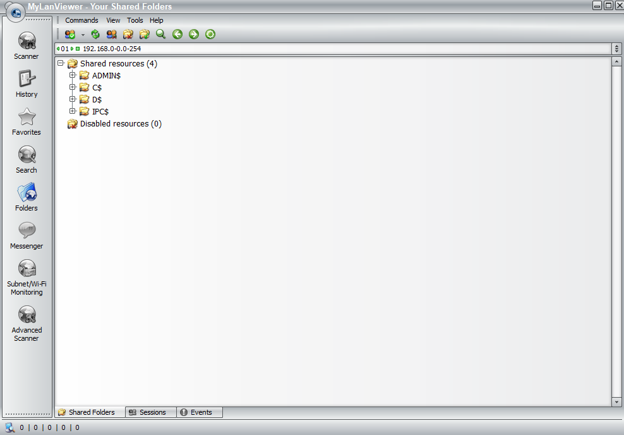Click the folder-with-green-check toolbar icon
The width and height of the screenshot is (624, 435).
click(145, 34)
